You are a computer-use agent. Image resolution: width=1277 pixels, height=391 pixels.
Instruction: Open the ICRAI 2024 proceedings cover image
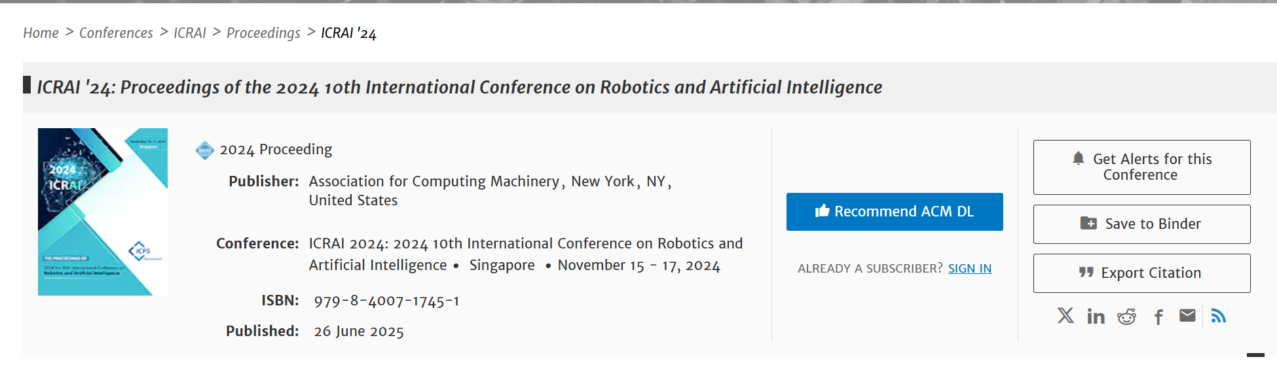tap(103, 212)
